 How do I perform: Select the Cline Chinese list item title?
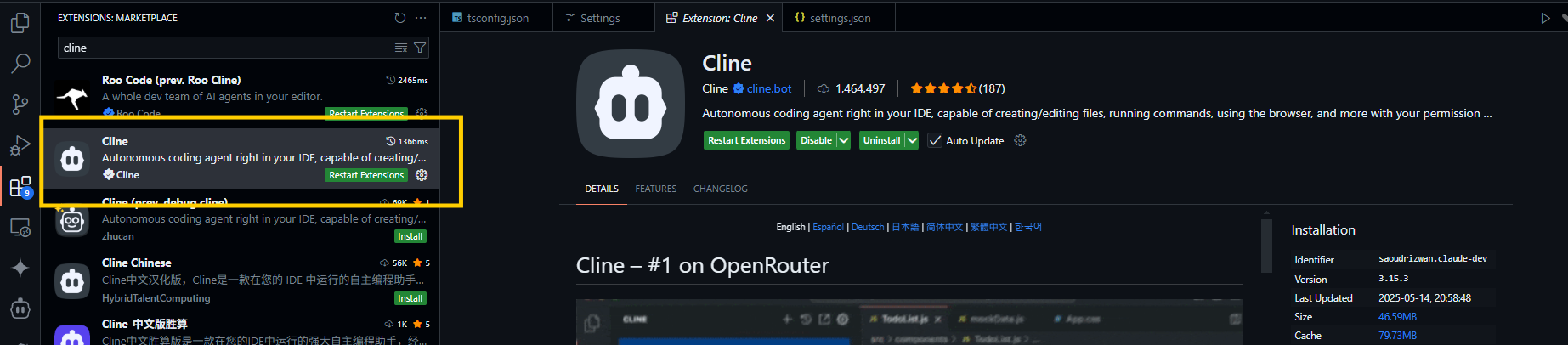pyautogui.click(x=137, y=263)
